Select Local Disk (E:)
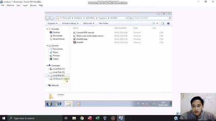The height and width of the screenshot is (121, 216). pos(59,75)
